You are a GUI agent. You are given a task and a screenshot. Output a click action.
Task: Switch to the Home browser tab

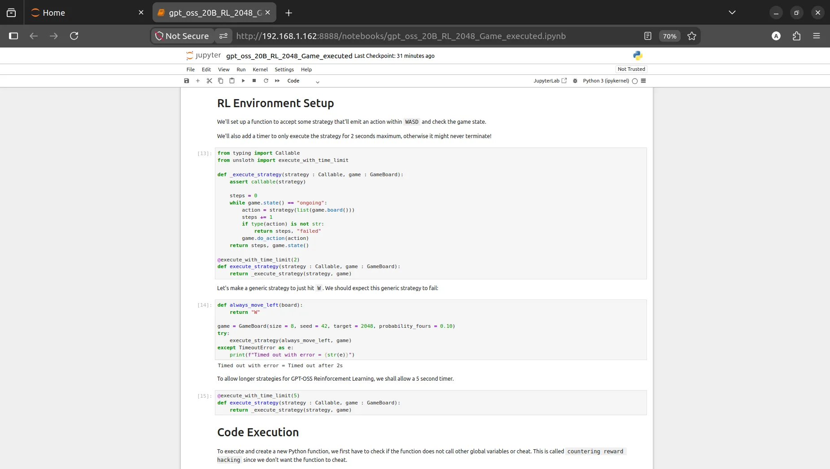click(85, 13)
